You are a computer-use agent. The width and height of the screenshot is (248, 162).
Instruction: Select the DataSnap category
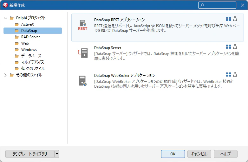pyautogui.click(x=33, y=31)
